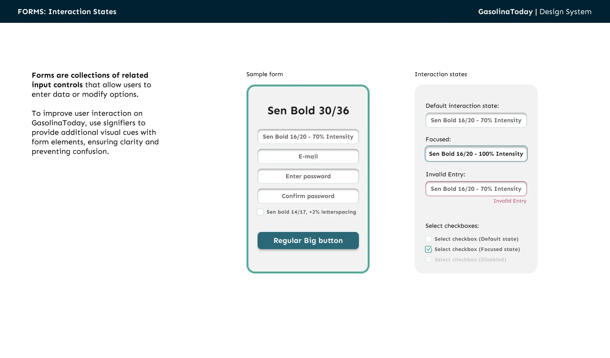Screen dimensions: 610x358
Task: Click the Invalid Entry red-bordered input field
Action: click(476, 189)
